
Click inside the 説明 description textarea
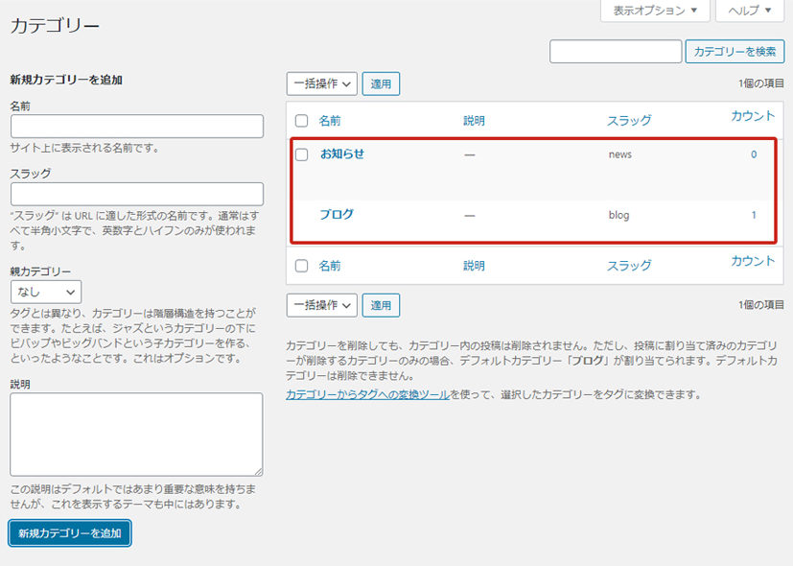[x=136, y=434]
